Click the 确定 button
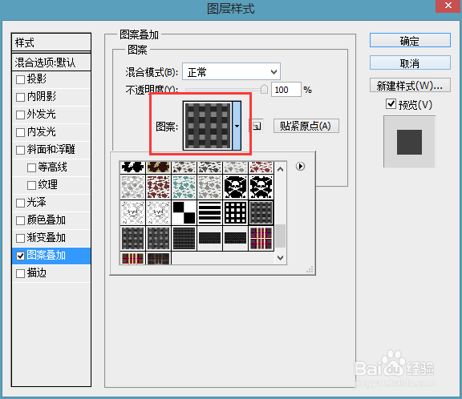The width and height of the screenshot is (462, 399). tap(410, 40)
